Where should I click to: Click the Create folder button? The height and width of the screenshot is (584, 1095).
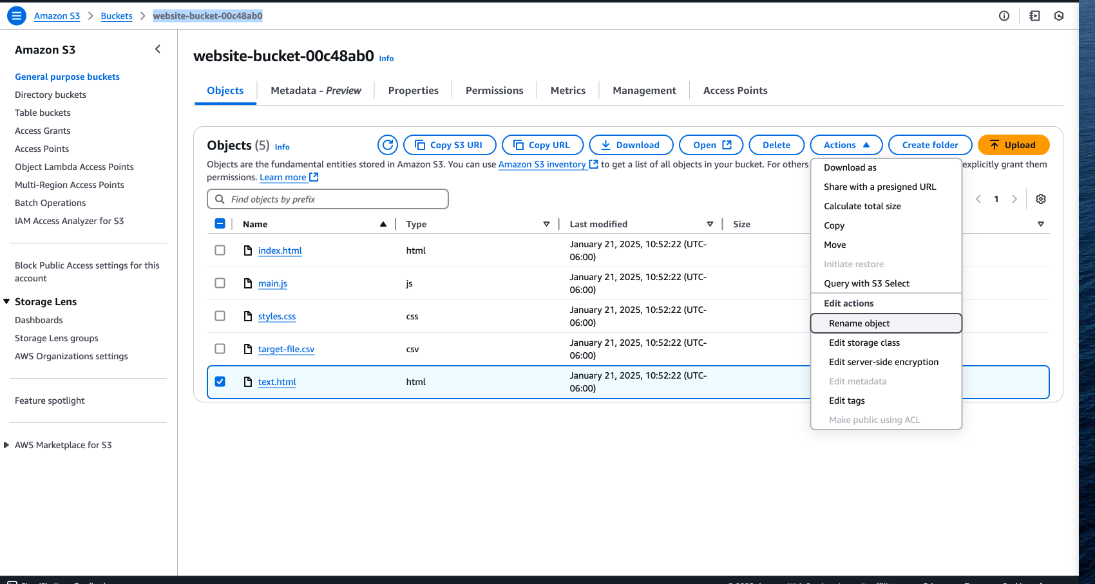point(930,145)
